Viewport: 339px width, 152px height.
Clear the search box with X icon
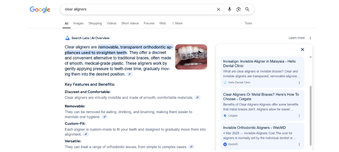(x=219, y=9)
